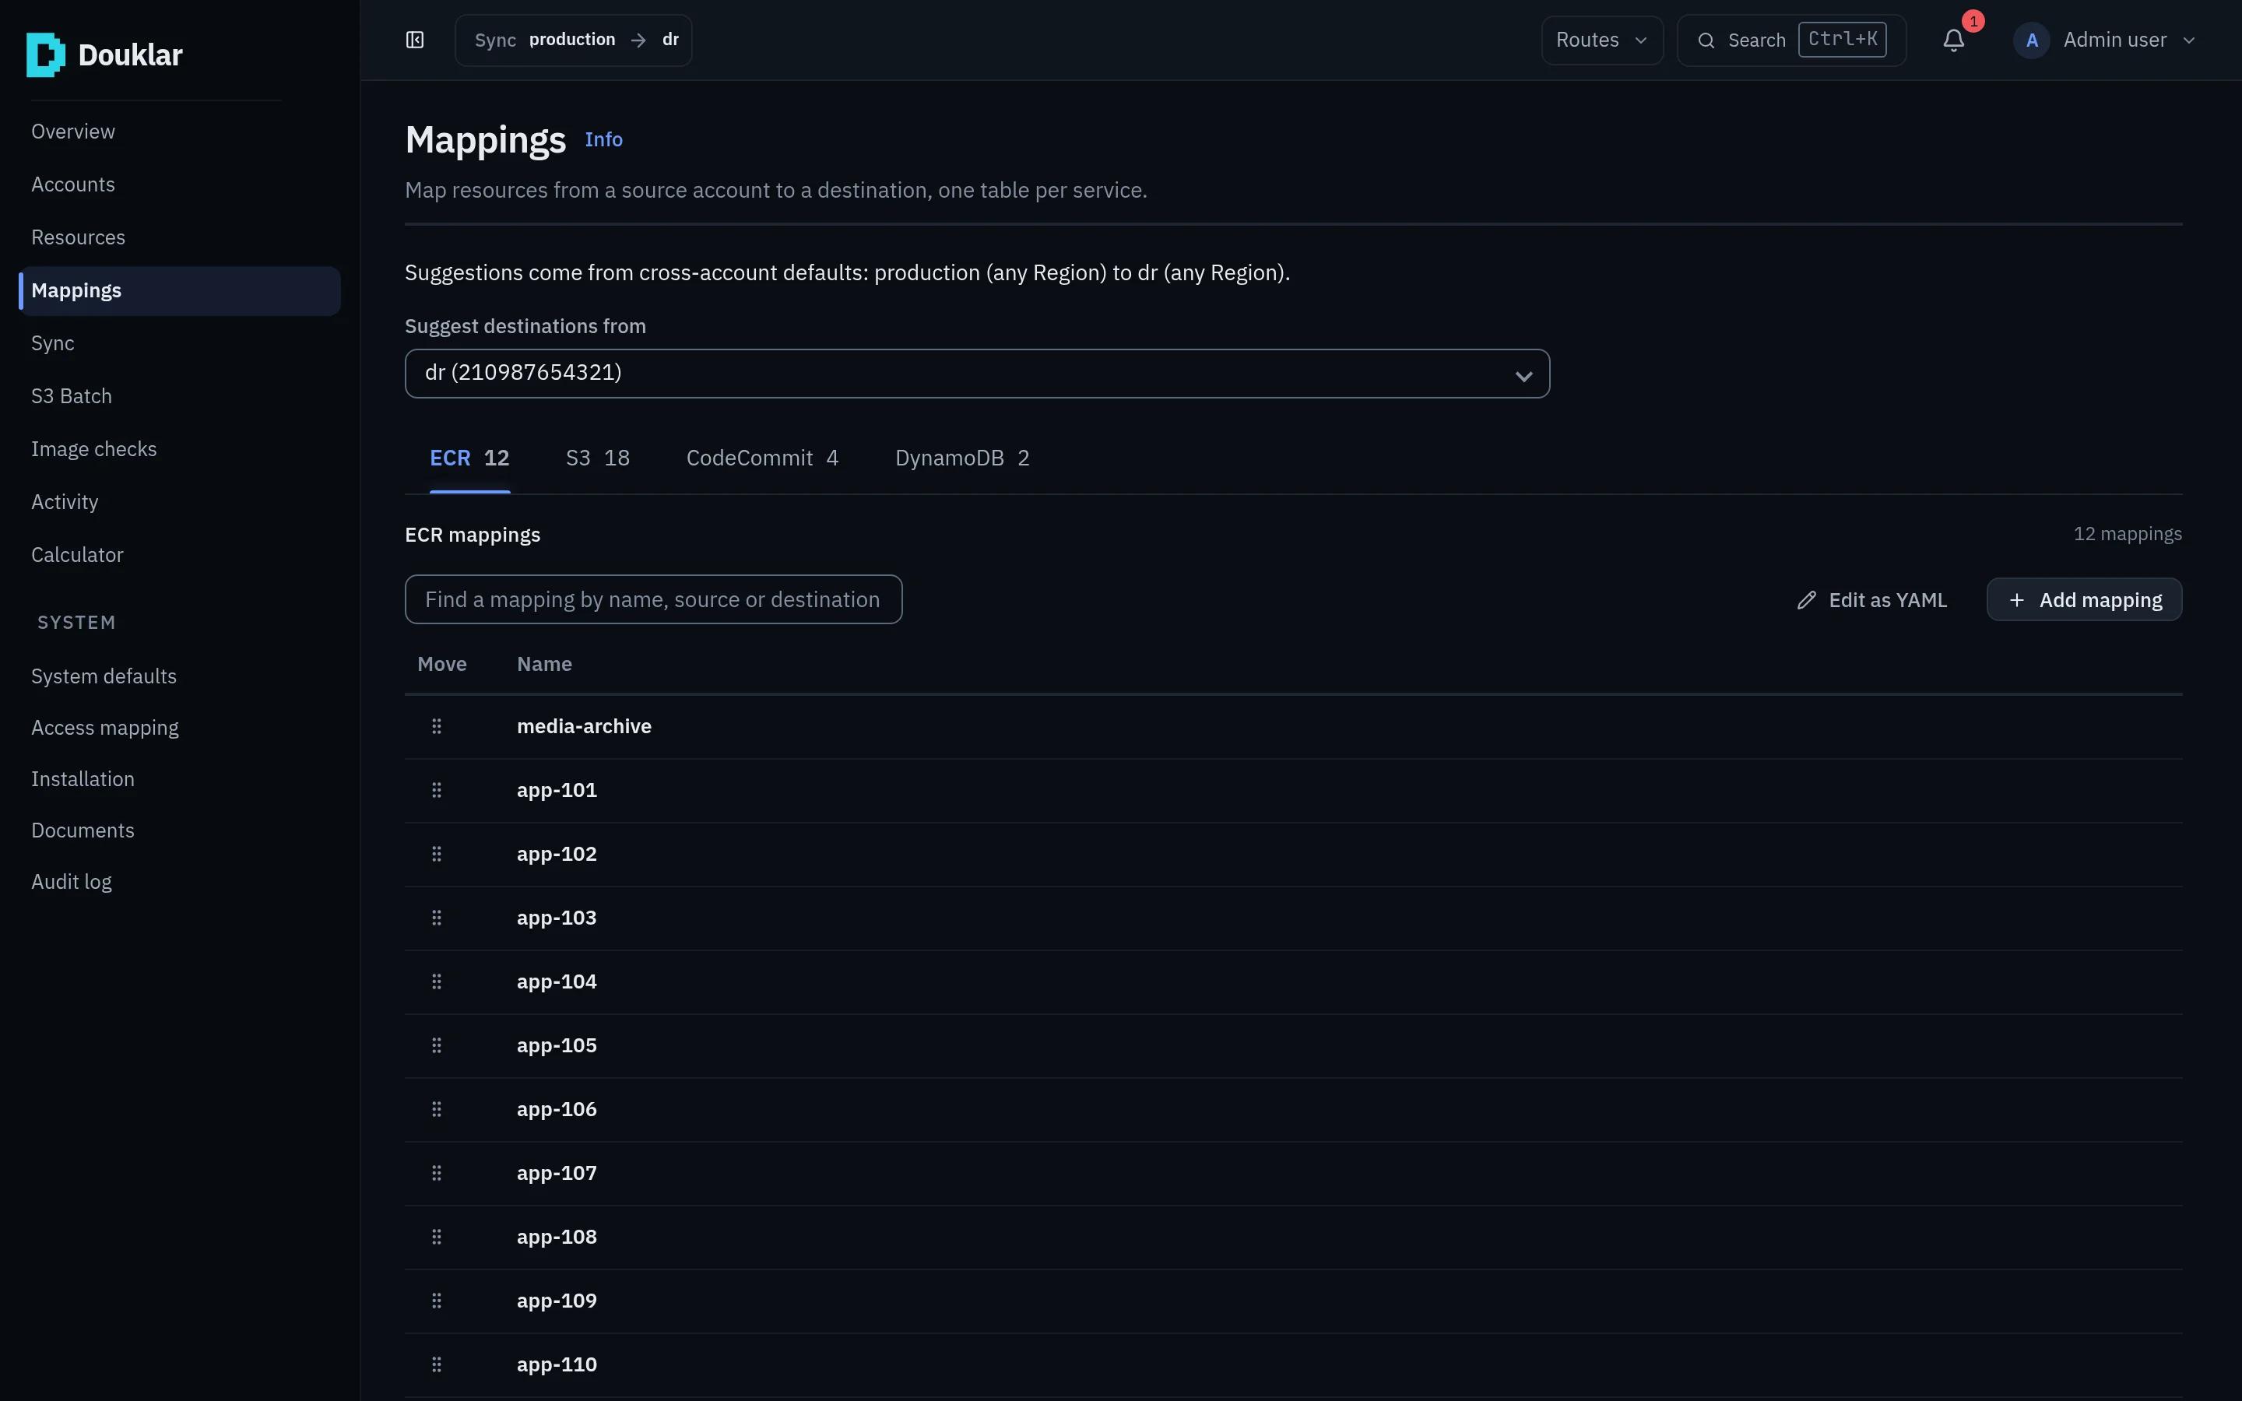Screen dimensions: 2242x1401
Task: Open the notifications bell
Action: point(1953,40)
